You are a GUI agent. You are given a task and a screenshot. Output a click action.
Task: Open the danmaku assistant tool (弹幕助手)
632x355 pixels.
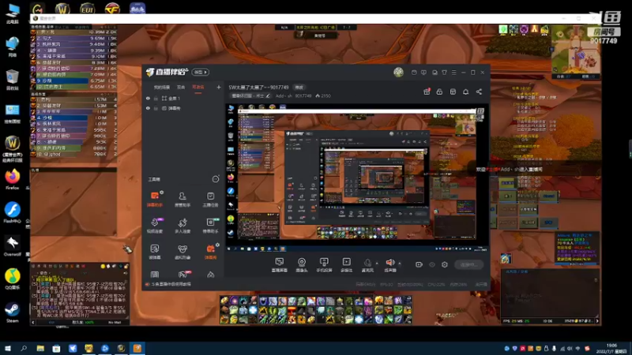click(155, 199)
